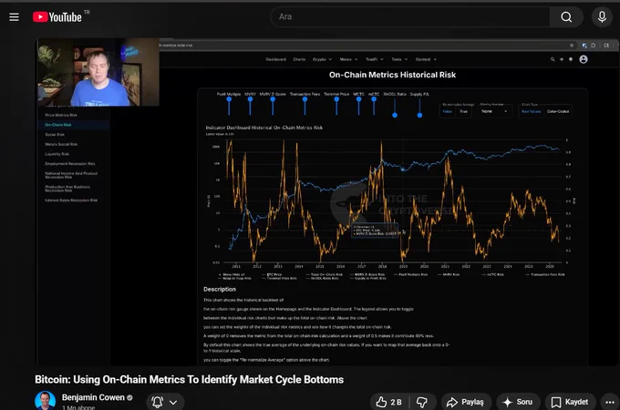Toggle the site theme sun icon

[x=562, y=59]
